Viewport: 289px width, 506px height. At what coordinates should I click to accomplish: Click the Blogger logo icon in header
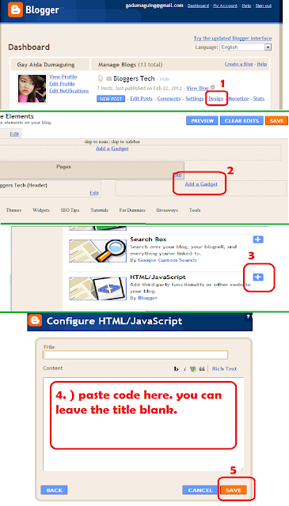[15, 9]
